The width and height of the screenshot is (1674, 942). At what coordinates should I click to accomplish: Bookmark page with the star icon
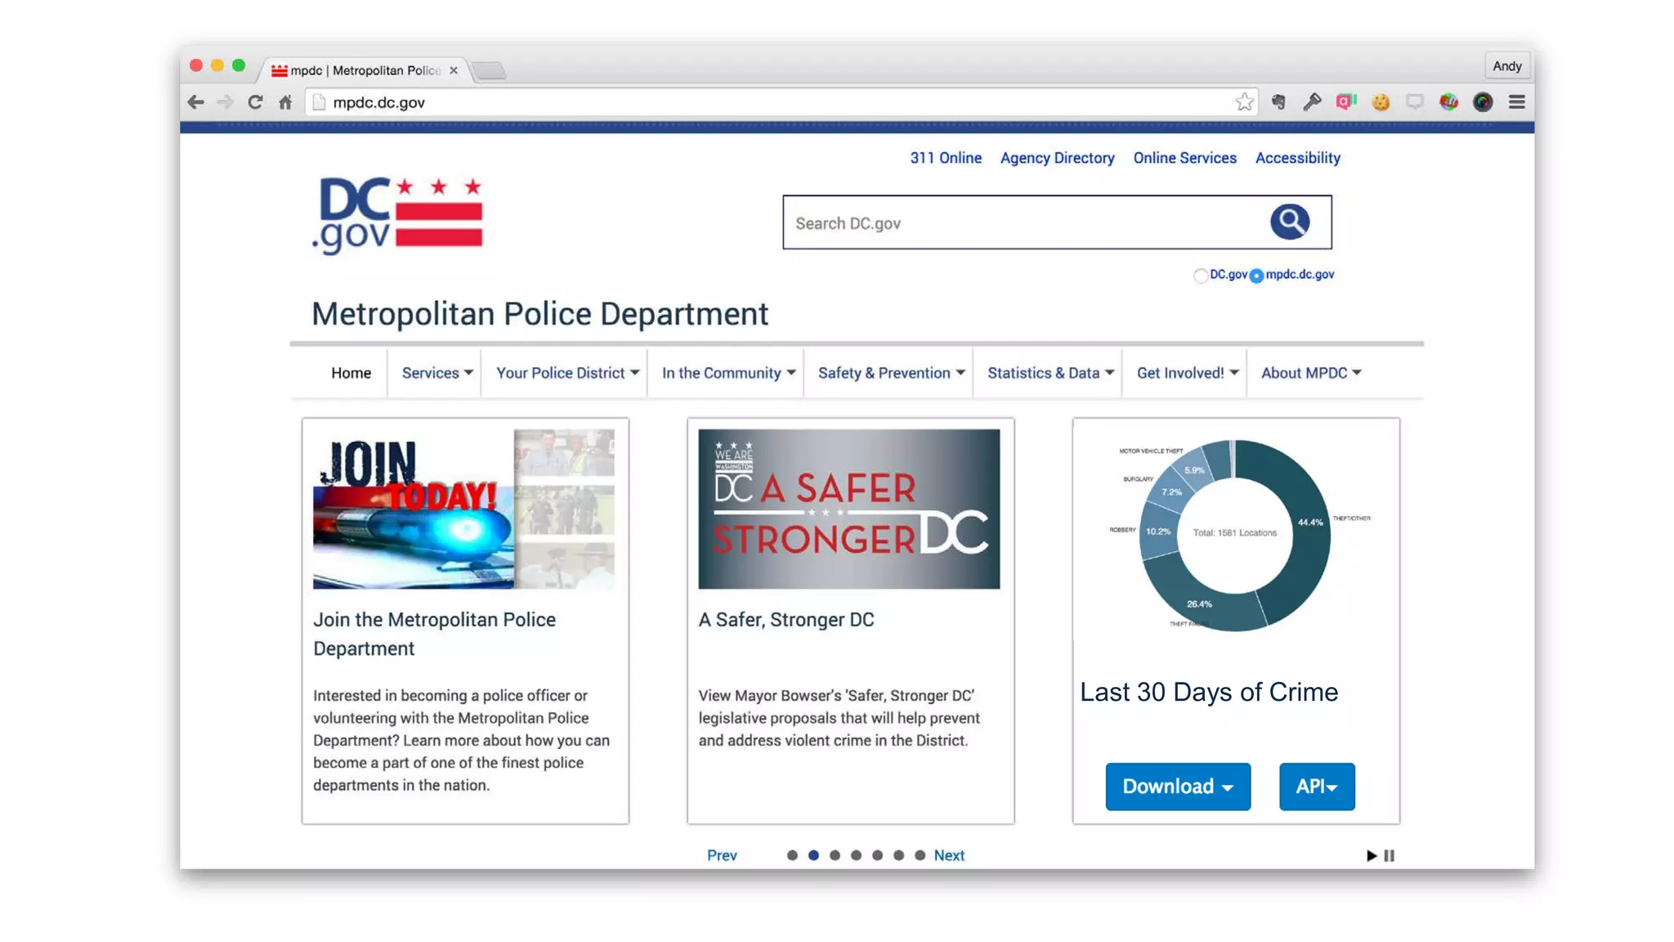(x=1244, y=102)
